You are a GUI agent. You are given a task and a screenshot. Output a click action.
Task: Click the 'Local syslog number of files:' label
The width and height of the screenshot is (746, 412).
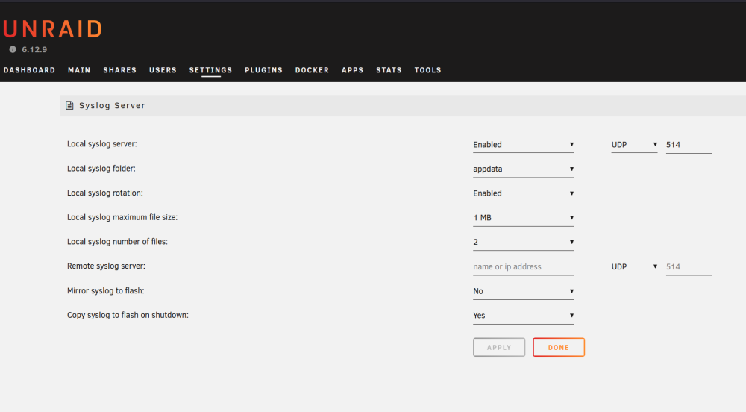[x=118, y=242]
